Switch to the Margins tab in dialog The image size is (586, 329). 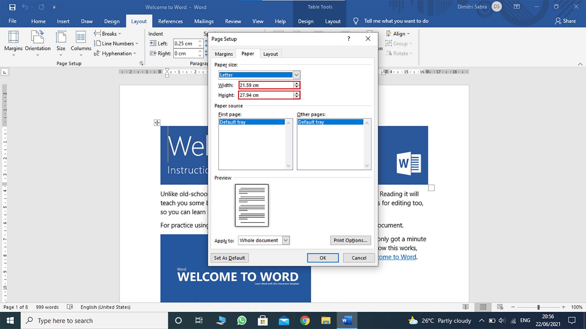click(x=224, y=54)
